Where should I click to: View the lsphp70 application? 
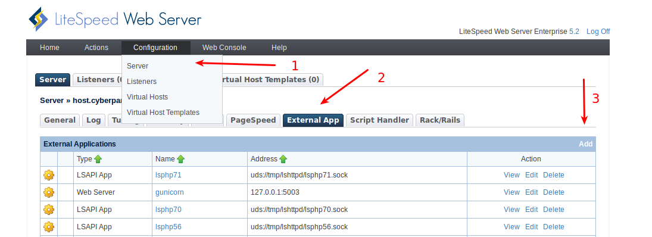(x=511, y=210)
